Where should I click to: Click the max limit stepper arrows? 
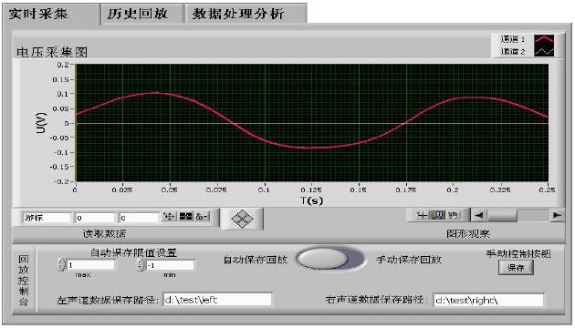pos(61,264)
